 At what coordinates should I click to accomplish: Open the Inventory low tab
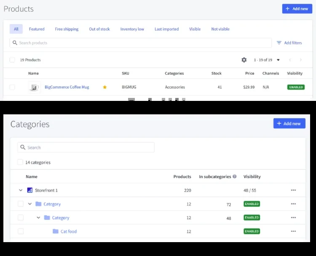(132, 29)
